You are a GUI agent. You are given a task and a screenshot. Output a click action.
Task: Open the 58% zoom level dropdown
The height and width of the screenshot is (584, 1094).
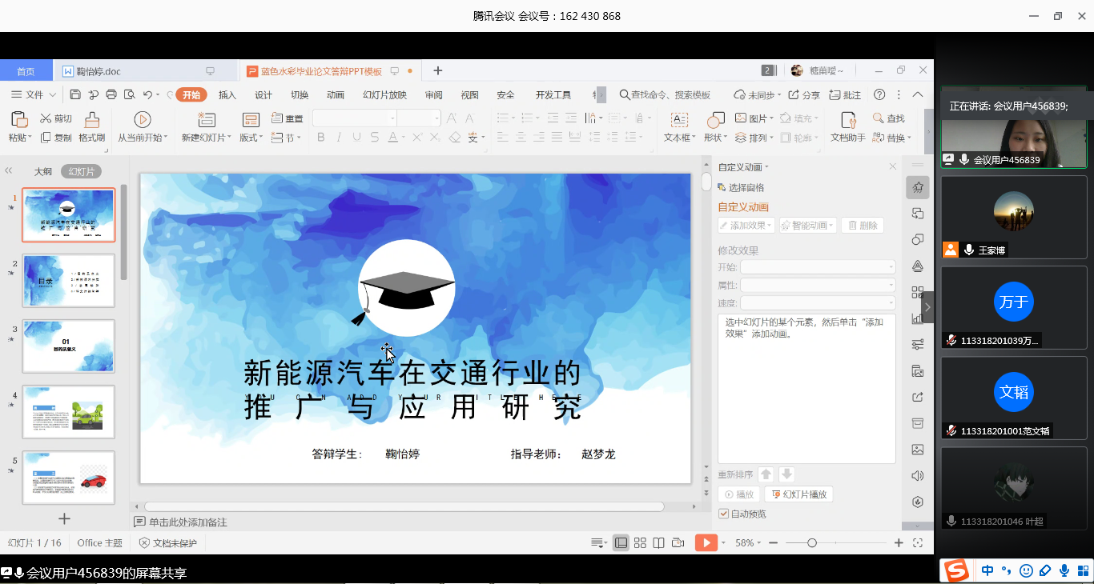coord(749,543)
